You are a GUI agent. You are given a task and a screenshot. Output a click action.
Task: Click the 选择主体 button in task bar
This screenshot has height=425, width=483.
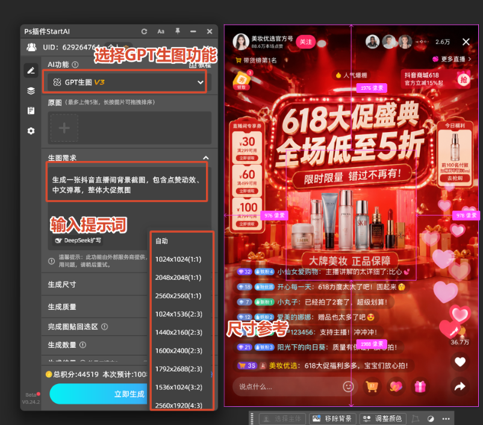(x=282, y=418)
